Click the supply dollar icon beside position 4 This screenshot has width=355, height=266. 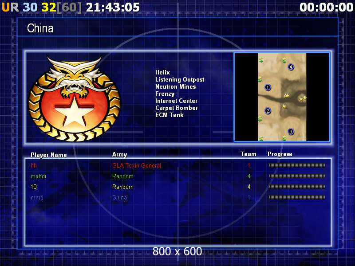284,60
